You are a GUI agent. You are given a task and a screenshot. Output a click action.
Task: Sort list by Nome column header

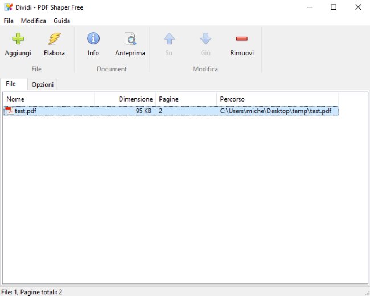click(x=49, y=99)
